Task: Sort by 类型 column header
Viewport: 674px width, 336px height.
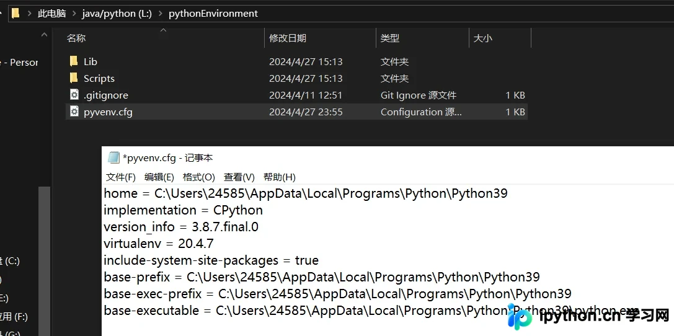Action: (x=390, y=38)
